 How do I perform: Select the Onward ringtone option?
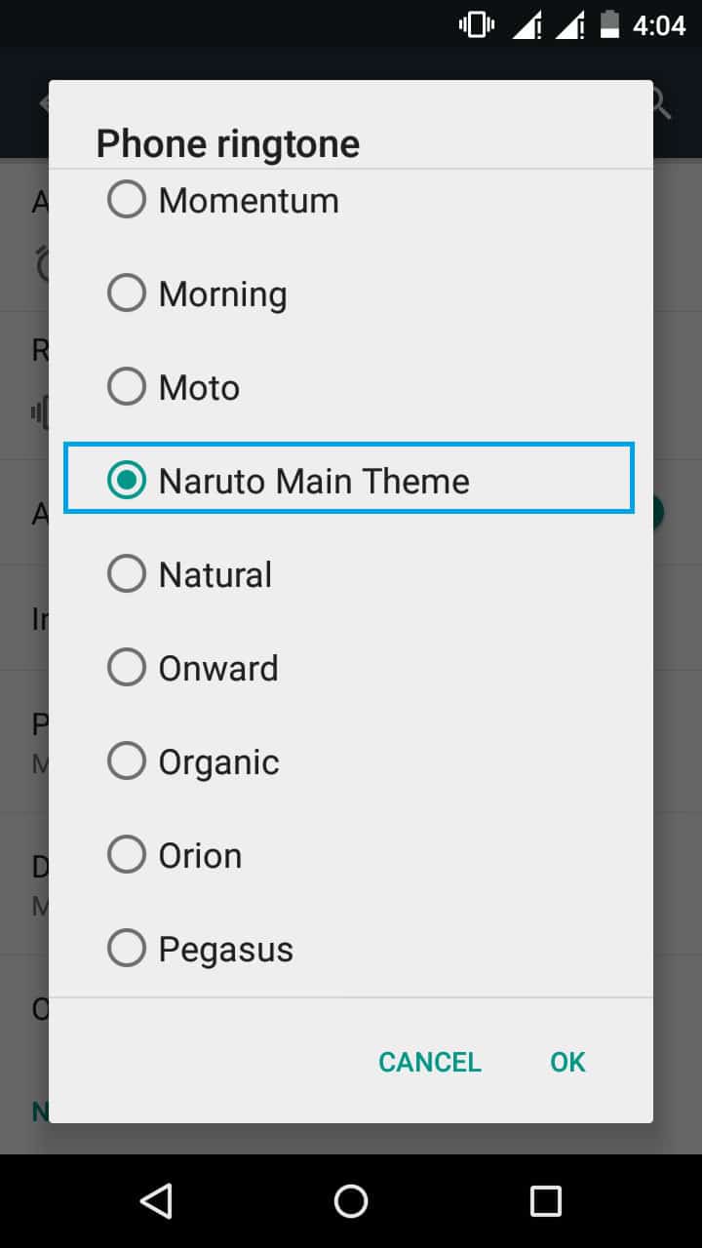[350, 668]
